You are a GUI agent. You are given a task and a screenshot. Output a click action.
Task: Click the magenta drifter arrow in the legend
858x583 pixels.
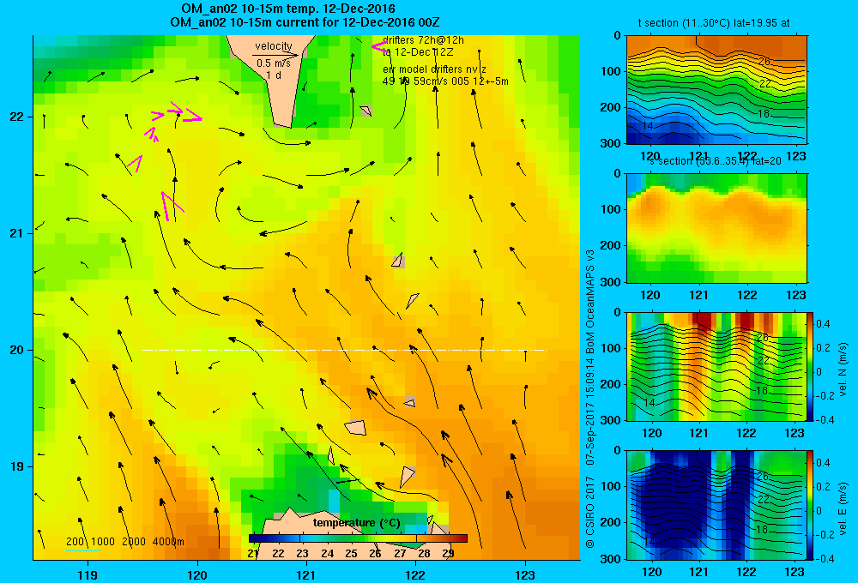379,46
